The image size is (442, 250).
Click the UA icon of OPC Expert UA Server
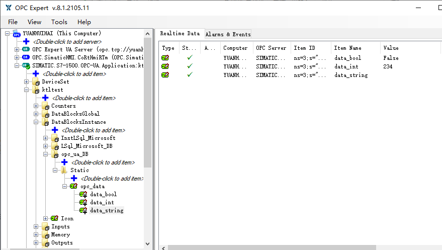(x=26, y=49)
